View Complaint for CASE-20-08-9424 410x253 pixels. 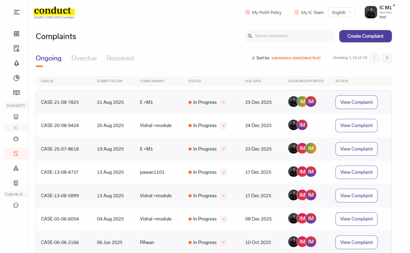tap(356, 125)
